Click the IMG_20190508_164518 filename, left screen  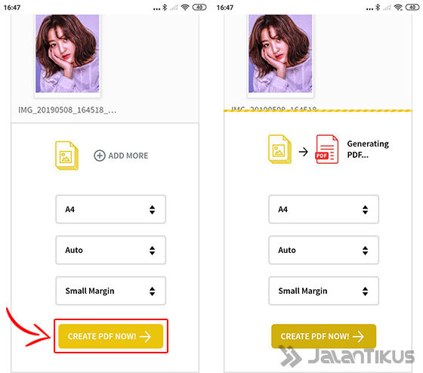67,110
